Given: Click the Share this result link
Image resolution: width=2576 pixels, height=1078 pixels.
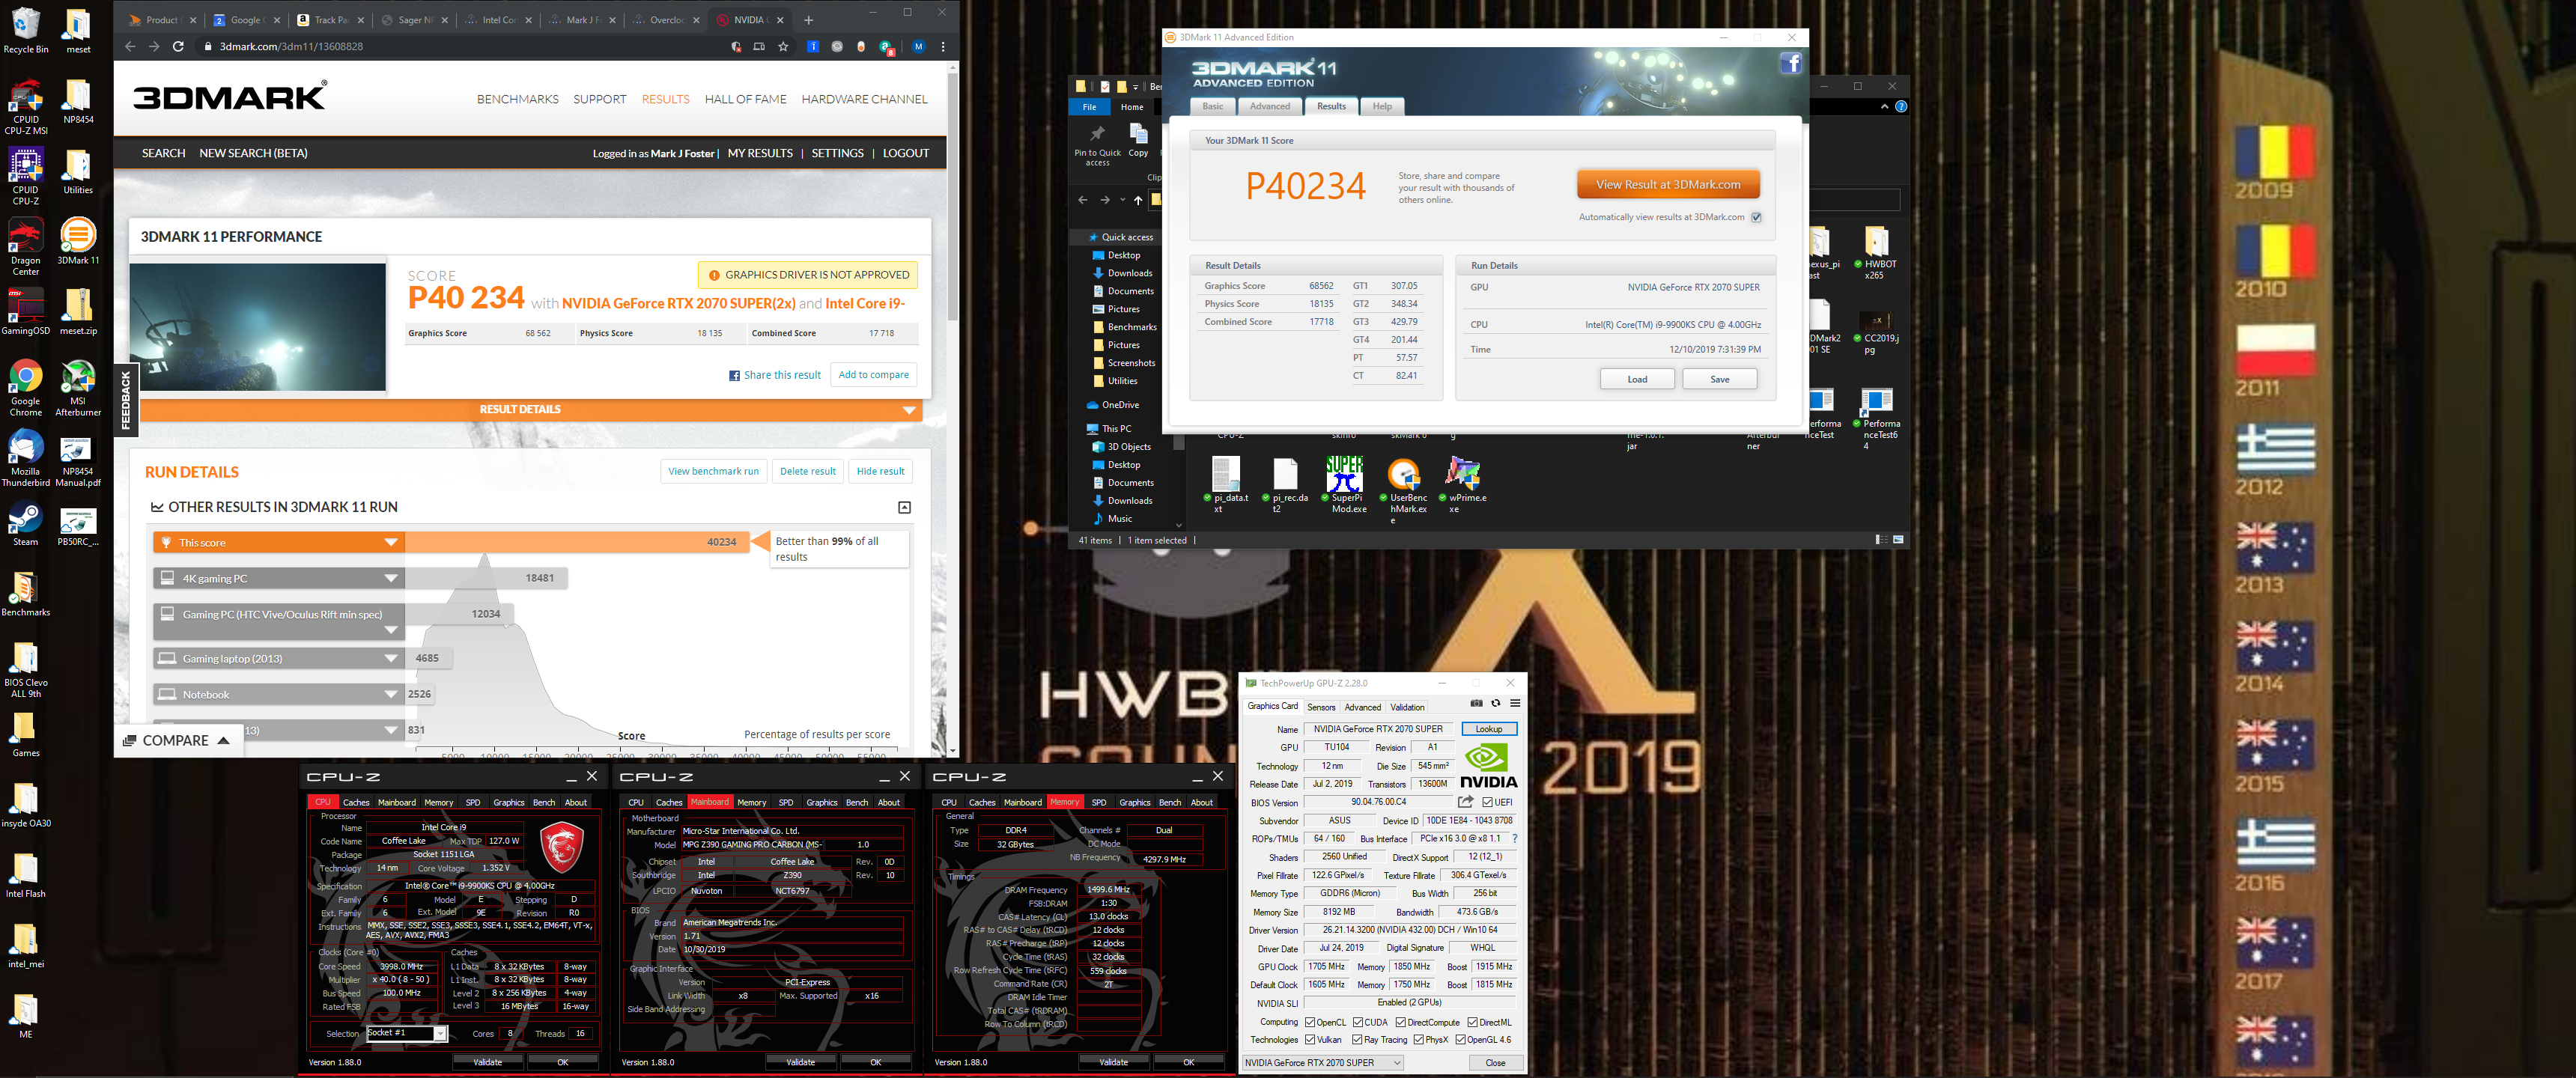Looking at the screenshot, I should coord(775,375).
